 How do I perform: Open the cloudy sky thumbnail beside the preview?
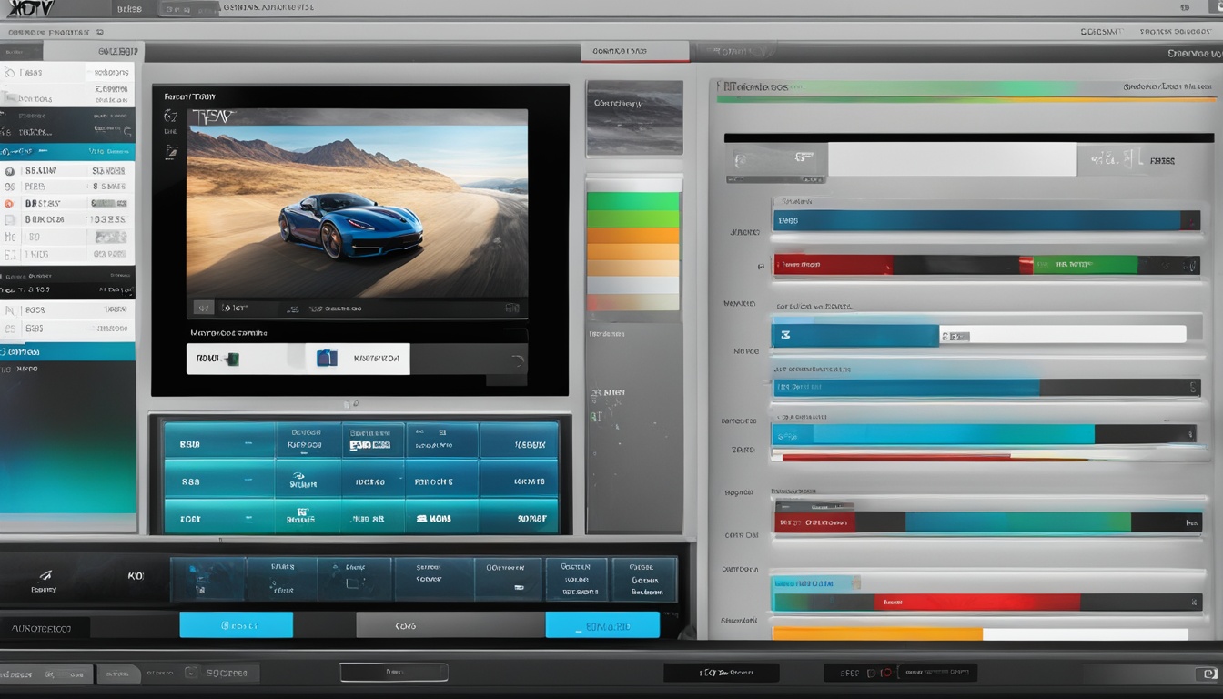[x=634, y=118]
